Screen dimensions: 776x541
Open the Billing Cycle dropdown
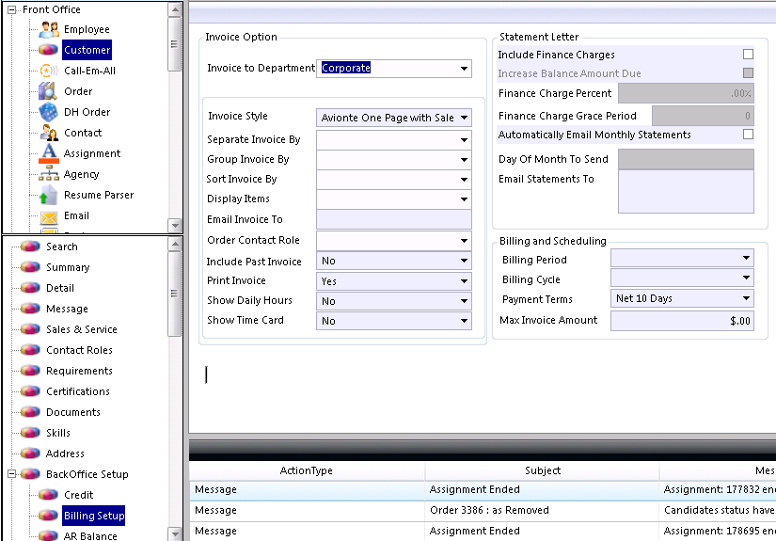coord(746,278)
